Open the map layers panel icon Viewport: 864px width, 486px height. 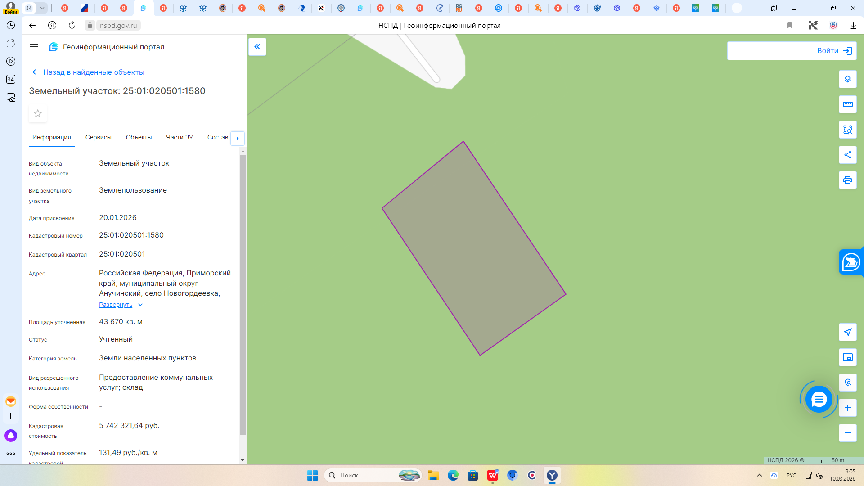tap(847, 79)
